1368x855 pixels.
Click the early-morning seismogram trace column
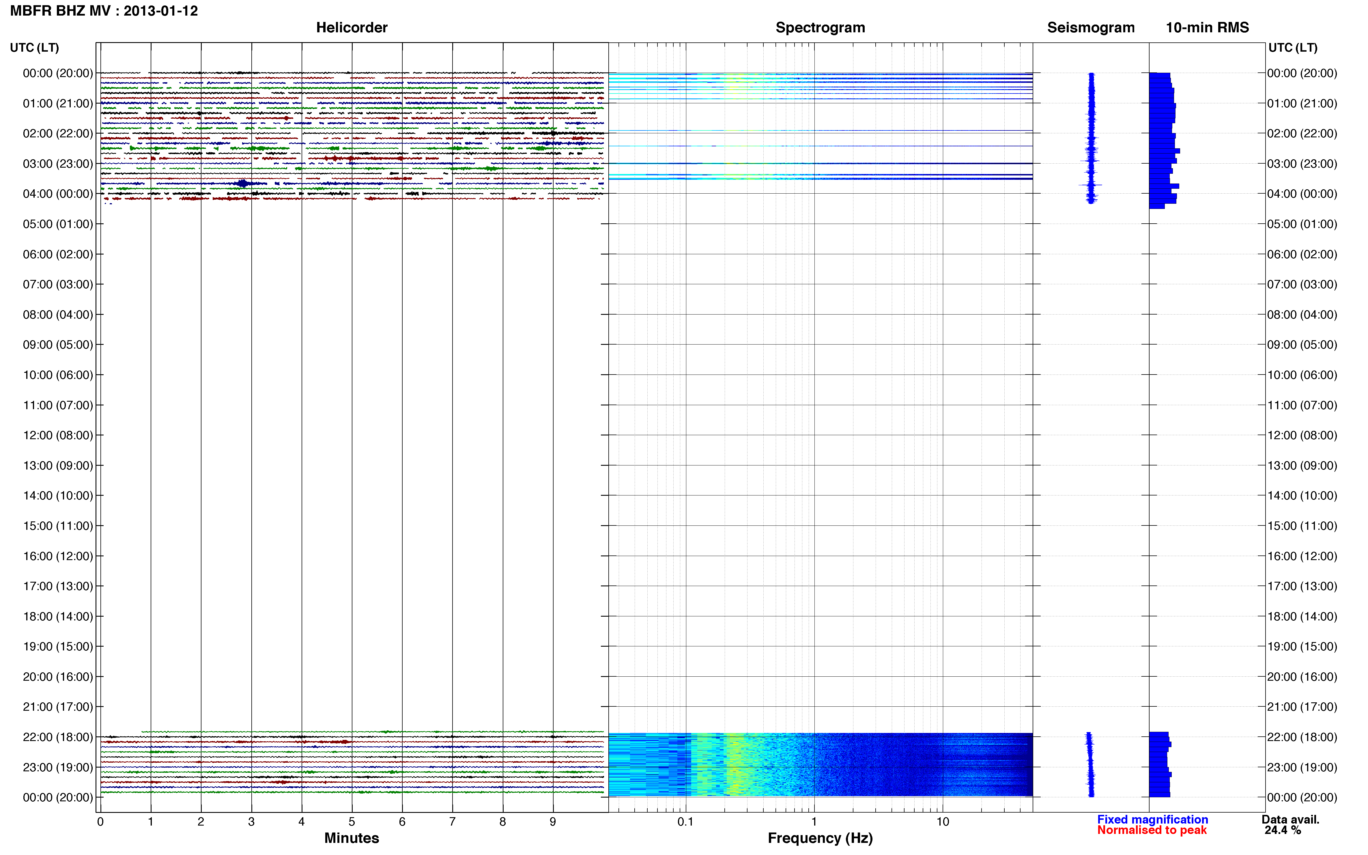pyautogui.click(x=1091, y=138)
